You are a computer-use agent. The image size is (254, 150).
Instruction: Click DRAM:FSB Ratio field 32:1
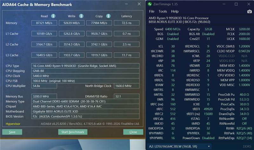[126, 97]
